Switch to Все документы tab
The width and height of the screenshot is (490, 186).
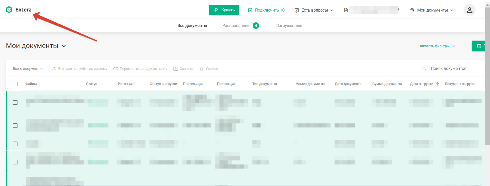point(192,26)
